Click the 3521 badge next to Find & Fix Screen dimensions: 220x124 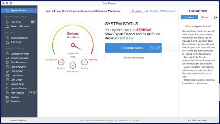(33, 22)
